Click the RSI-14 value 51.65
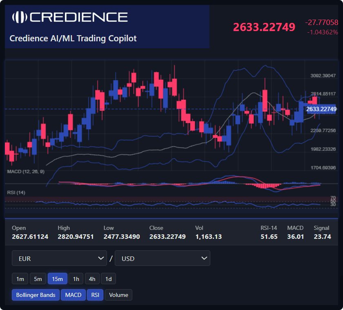This screenshot has width=343, height=310. coord(269,237)
